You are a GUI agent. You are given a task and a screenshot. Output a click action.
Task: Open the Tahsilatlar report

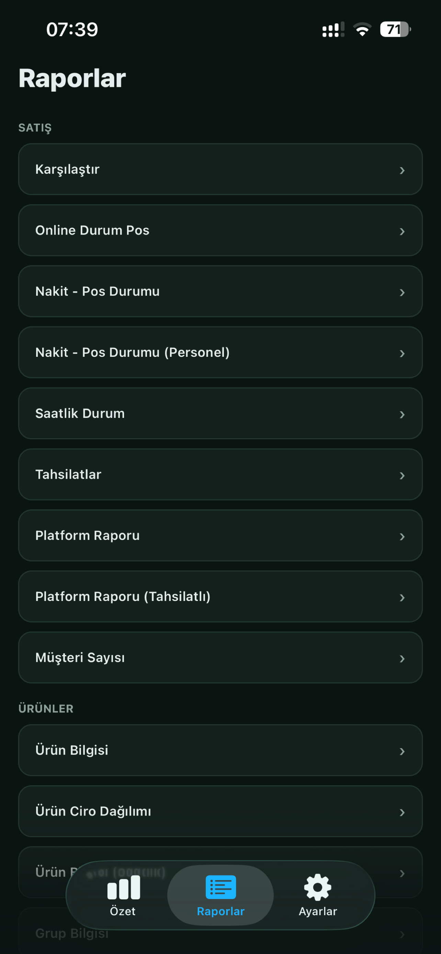point(220,474)
